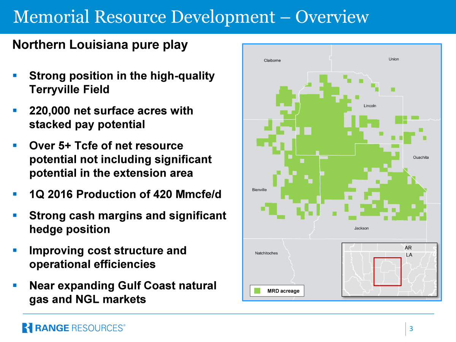Click the slide title Memorial Resource Development
This screenshot has width=456, height=342.
191,17
